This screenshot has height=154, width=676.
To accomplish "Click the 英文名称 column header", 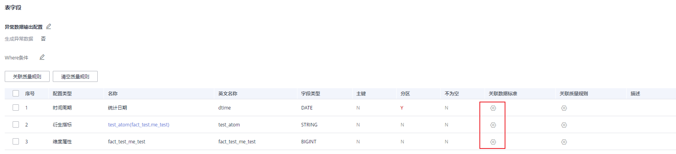I will click(x=228, y=94).
